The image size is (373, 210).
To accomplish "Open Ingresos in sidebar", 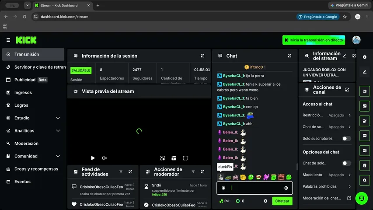I will coord(33,92).
